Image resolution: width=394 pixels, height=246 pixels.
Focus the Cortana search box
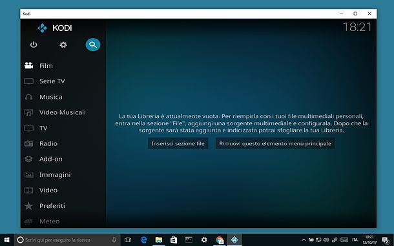(x=67, y=240)
